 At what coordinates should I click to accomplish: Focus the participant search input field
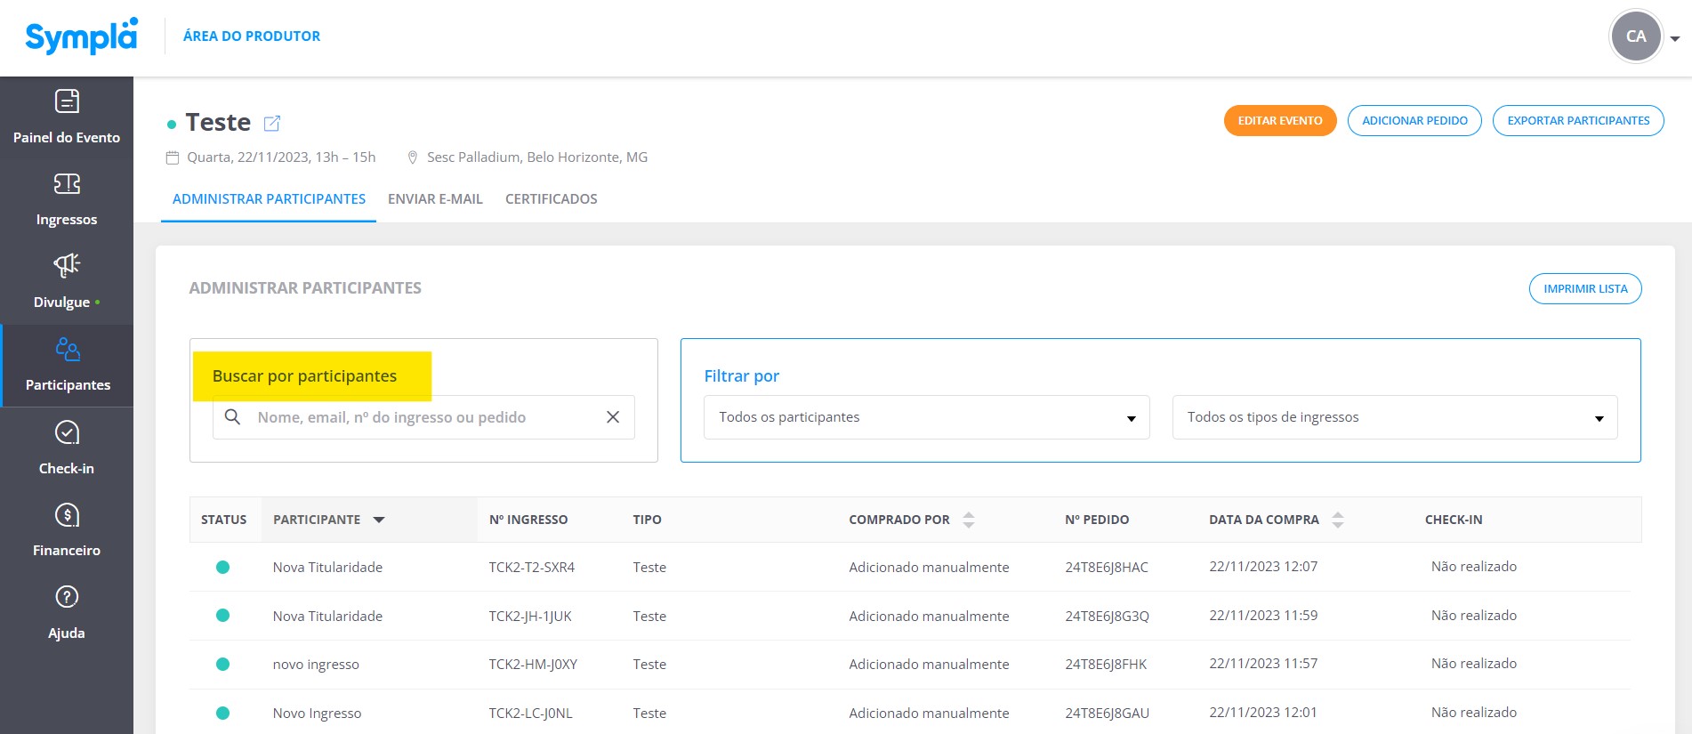(x=423, y=417)
